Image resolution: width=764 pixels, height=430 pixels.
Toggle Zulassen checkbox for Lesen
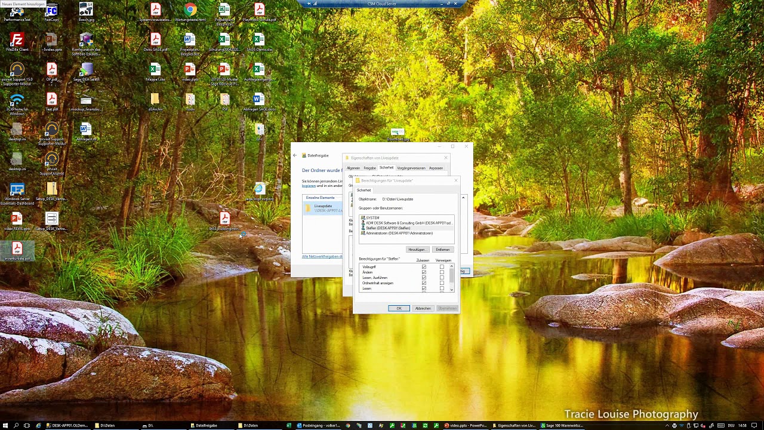coord(424,288)
